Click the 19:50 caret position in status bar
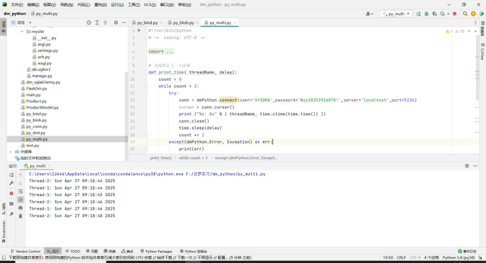 tap(387, 258)
